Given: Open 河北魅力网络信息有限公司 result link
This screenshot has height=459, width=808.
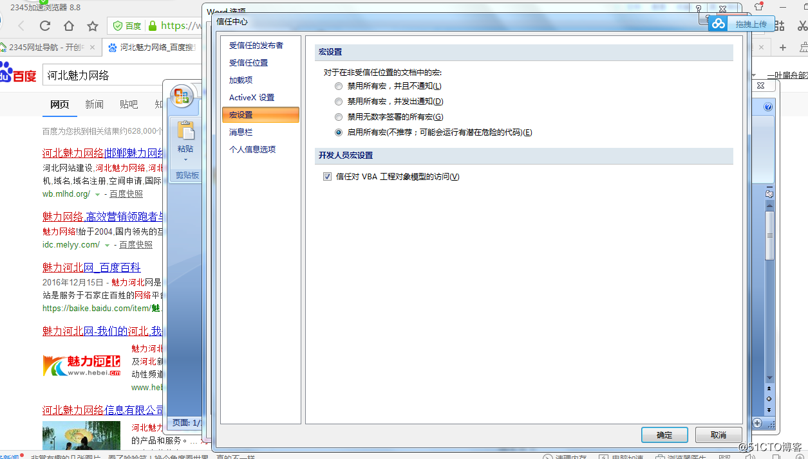Looking at the screenshot, I should (104, 410).
